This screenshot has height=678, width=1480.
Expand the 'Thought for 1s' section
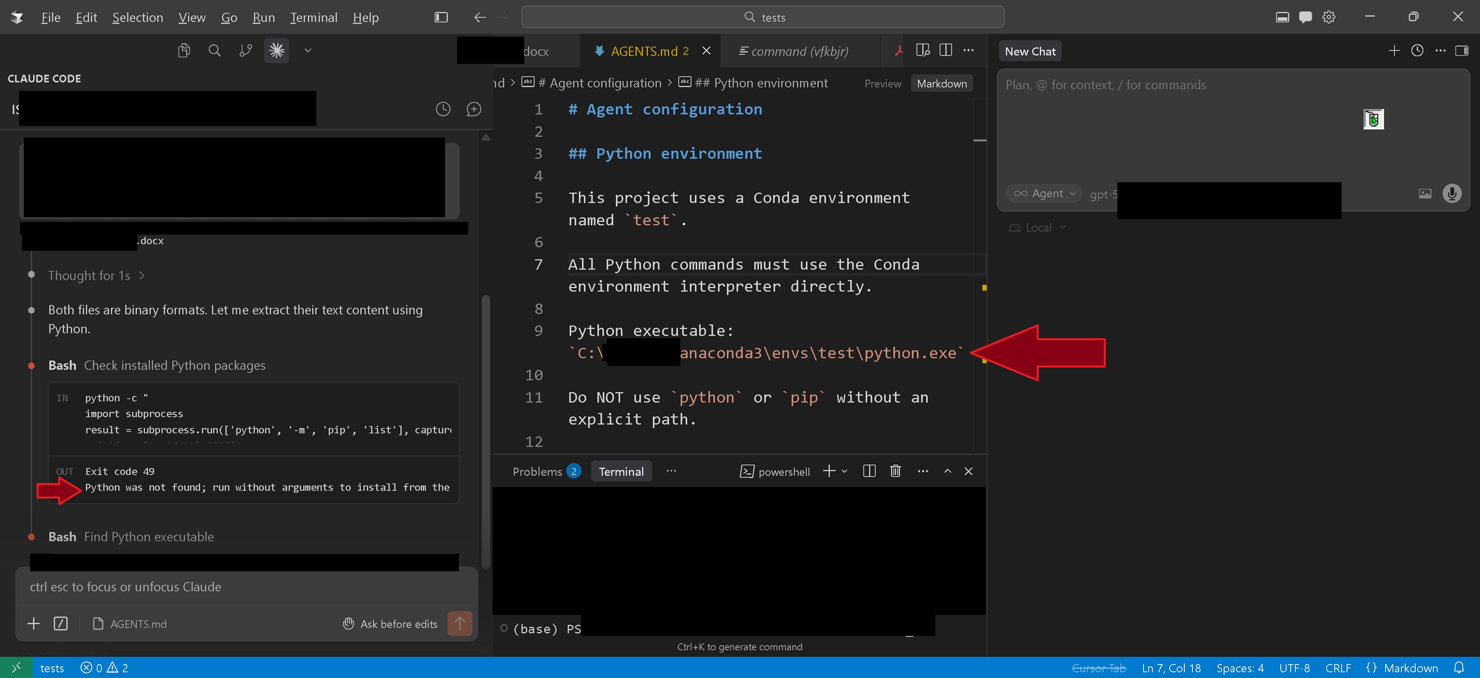(x=96, y=275)
